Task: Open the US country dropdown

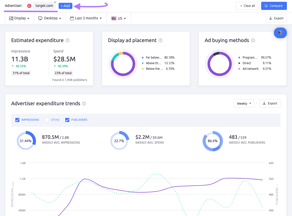Action: [x=119, y=18]
